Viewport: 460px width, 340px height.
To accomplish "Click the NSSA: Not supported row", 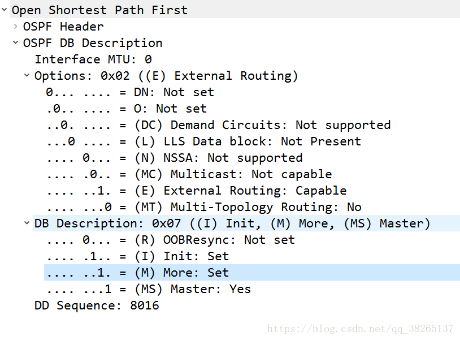I will (x=174, y=158).
